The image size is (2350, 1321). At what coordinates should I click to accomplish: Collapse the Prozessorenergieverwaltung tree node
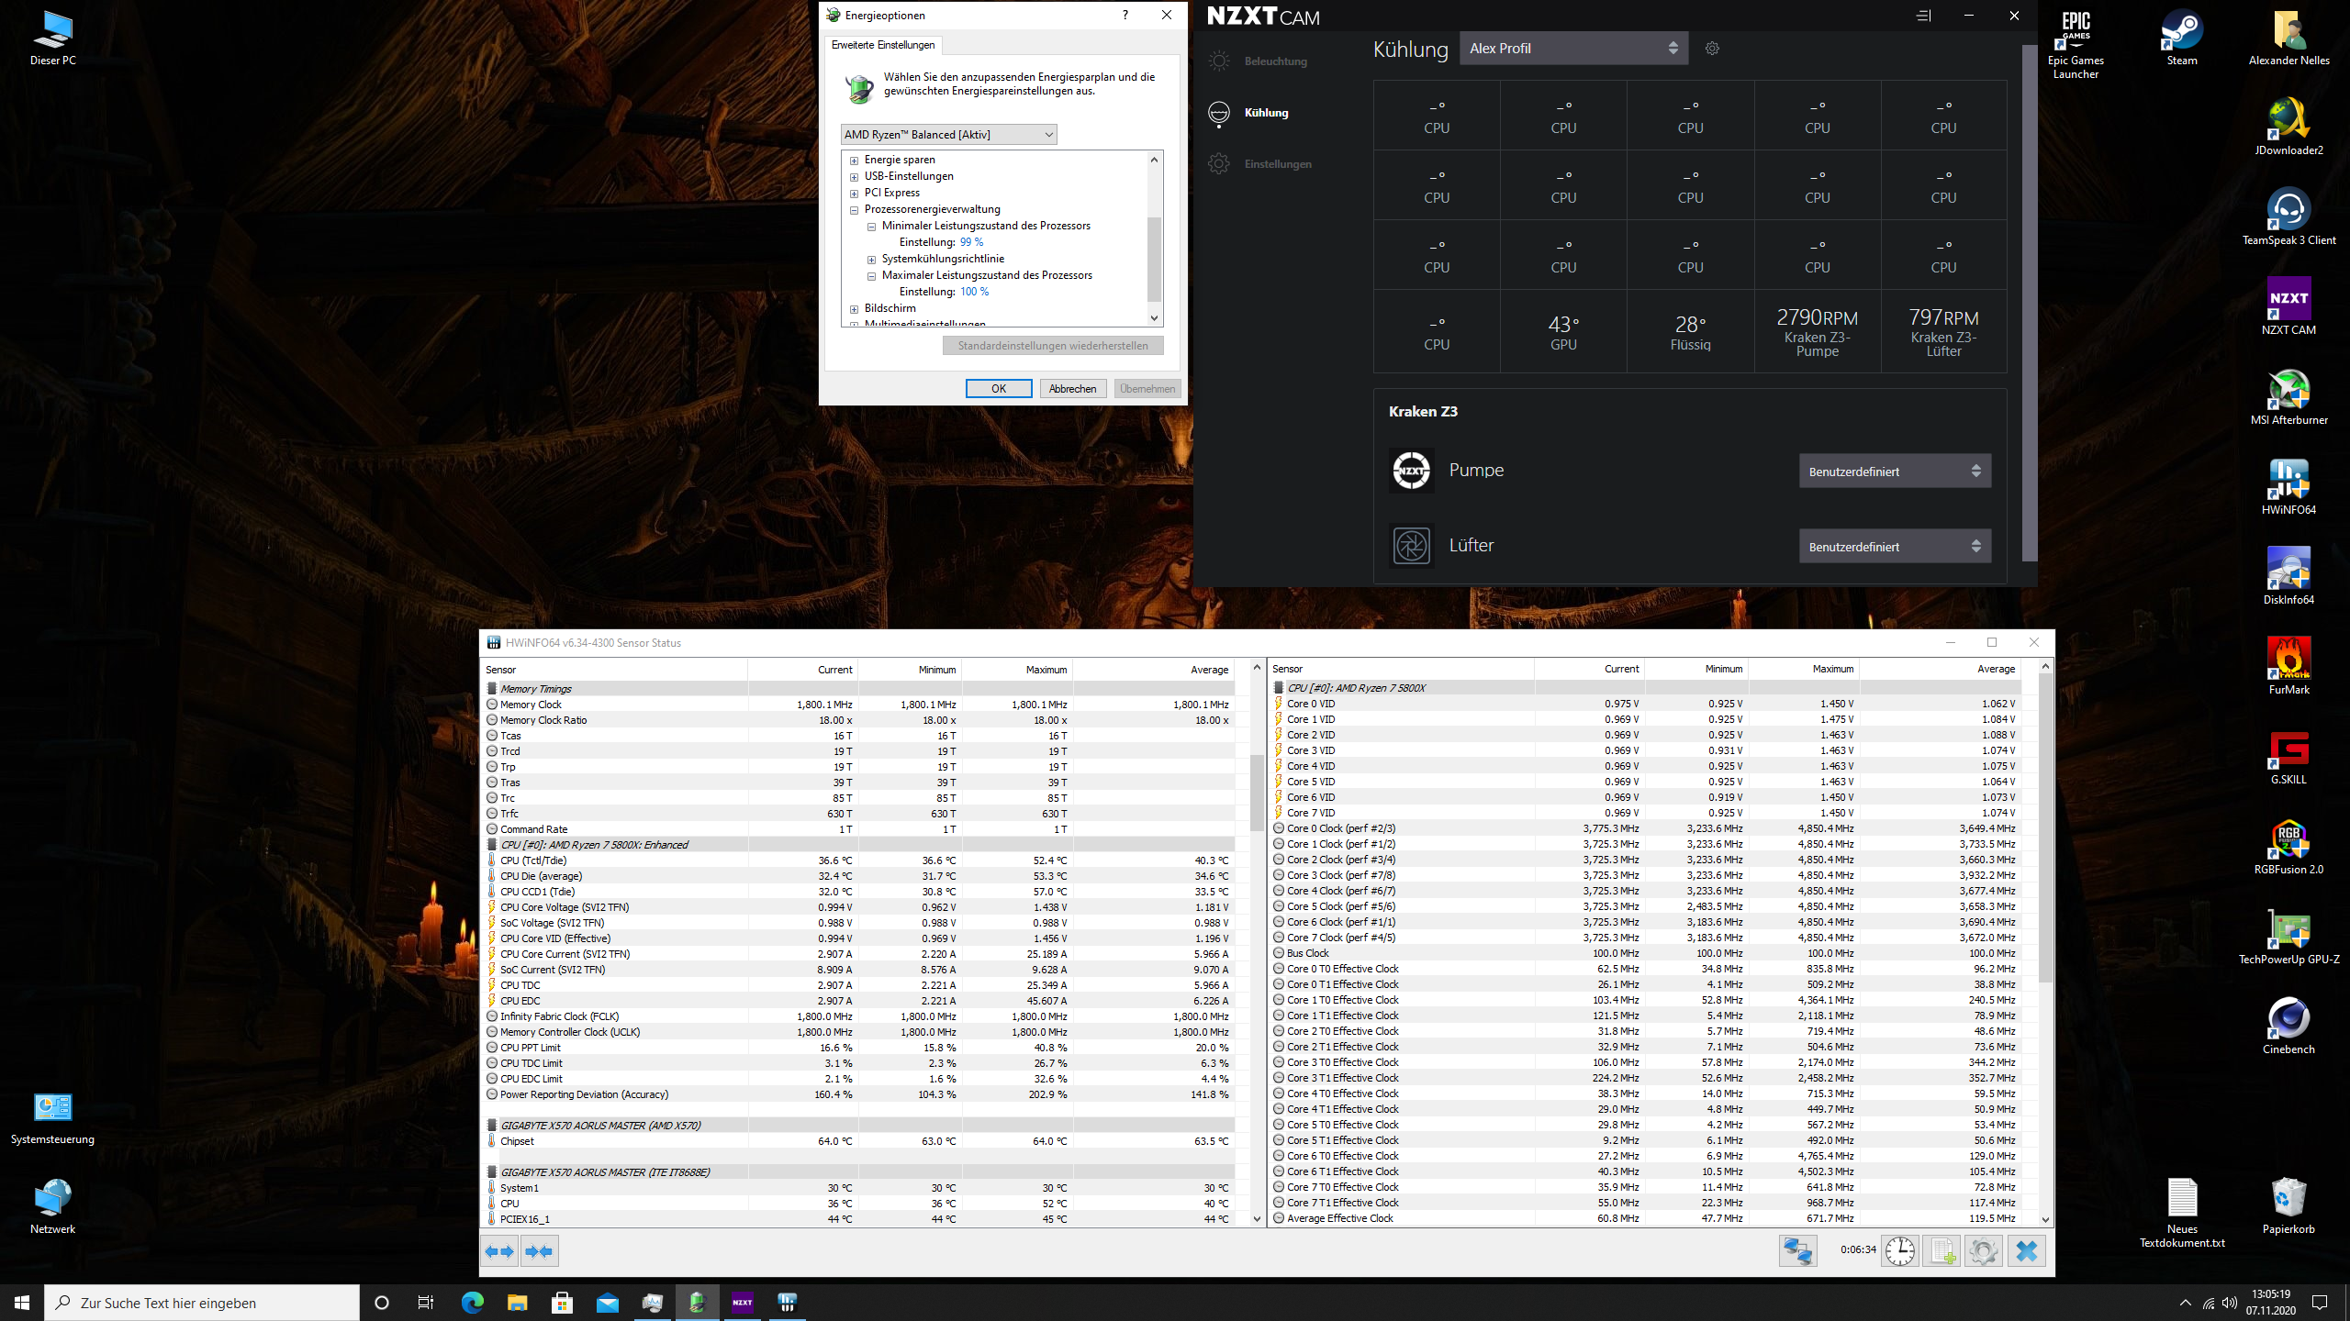[854, 210]
